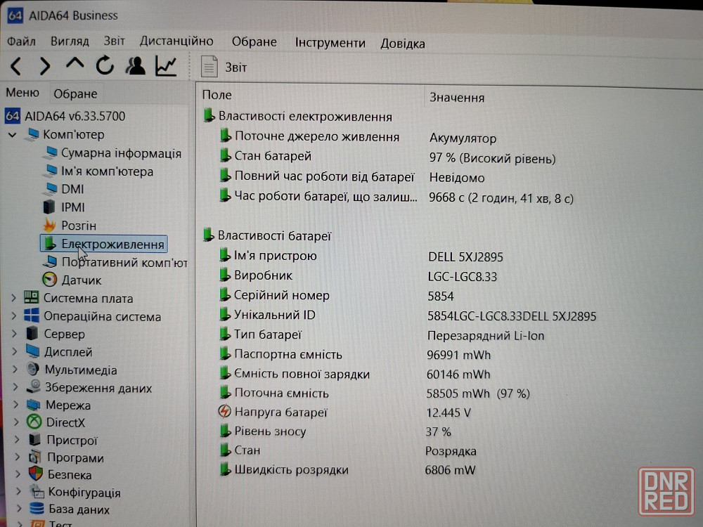Go back with the left arrow icon
The width and height of the screenshot is (703, 527).
point(16,66)
